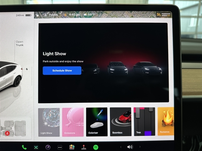Tap the cloud weather icon
This screenshot has width=202, height=151.
coord(85,15)
